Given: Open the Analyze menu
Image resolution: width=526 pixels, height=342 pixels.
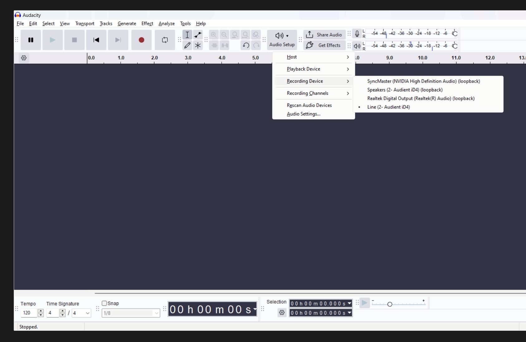Looking at the screenshot, I should tap(166, 23).
